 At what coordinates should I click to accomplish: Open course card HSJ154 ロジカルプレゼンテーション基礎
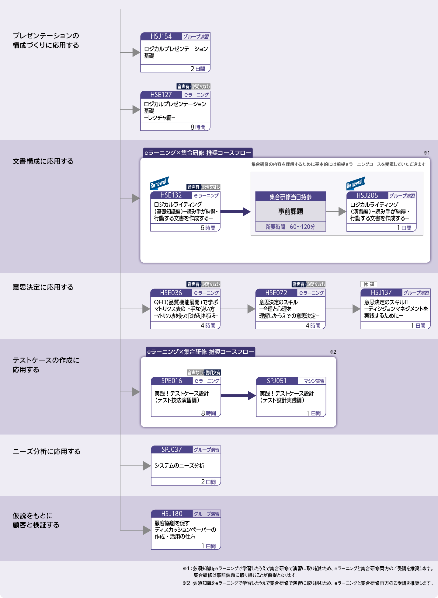pos(175,52)
